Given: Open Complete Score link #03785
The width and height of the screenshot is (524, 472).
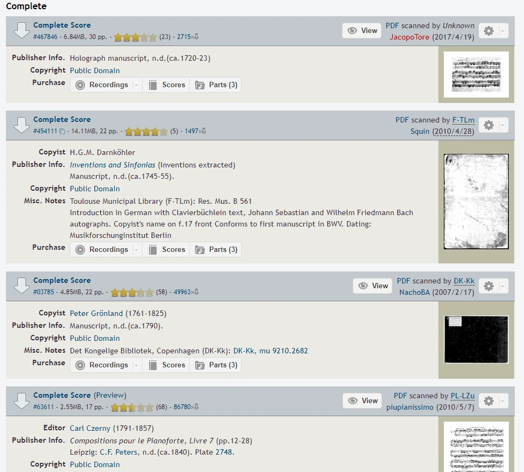Looking at the screenshot, I should point(62,281).
